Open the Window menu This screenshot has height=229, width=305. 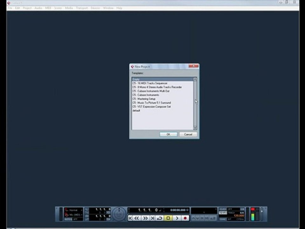coord(108,8)
